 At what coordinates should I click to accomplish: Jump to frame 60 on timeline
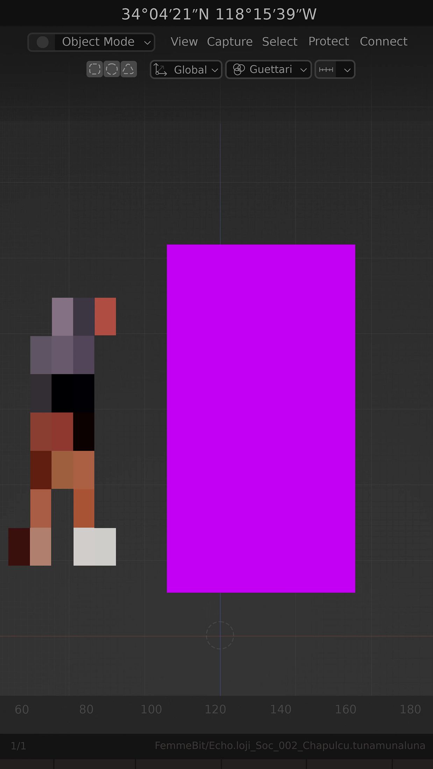pos(22,709)
